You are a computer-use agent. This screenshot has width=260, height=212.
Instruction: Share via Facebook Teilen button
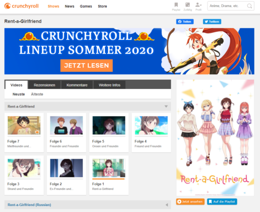[185, 22]
